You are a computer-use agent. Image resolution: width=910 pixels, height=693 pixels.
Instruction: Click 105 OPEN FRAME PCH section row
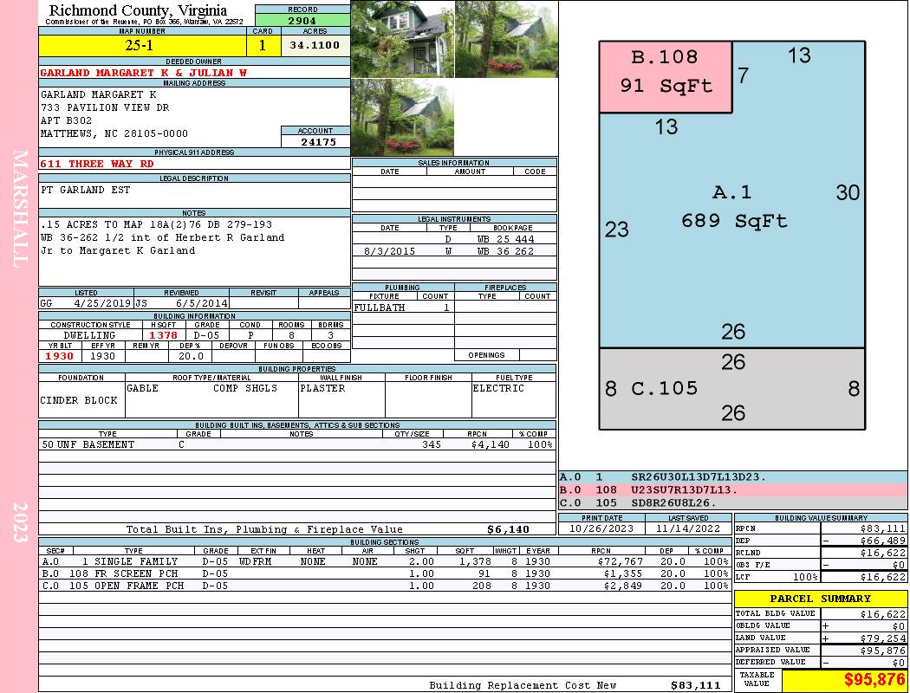[x=385, y=586]
